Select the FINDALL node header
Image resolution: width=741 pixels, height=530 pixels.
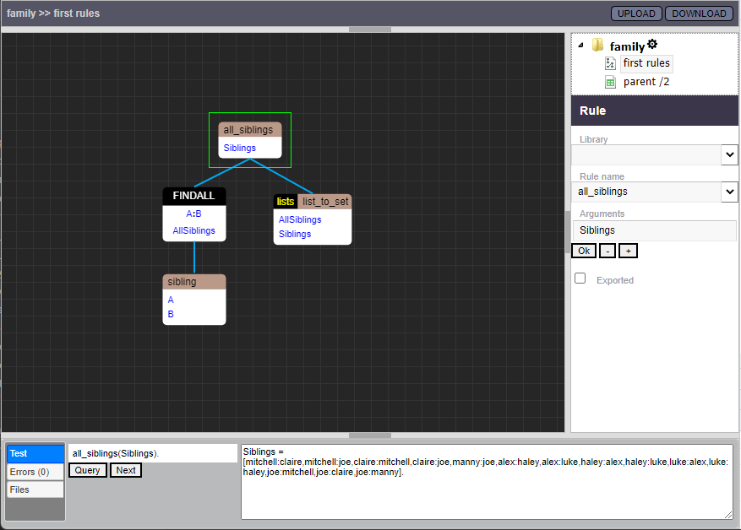coord(193,196)
